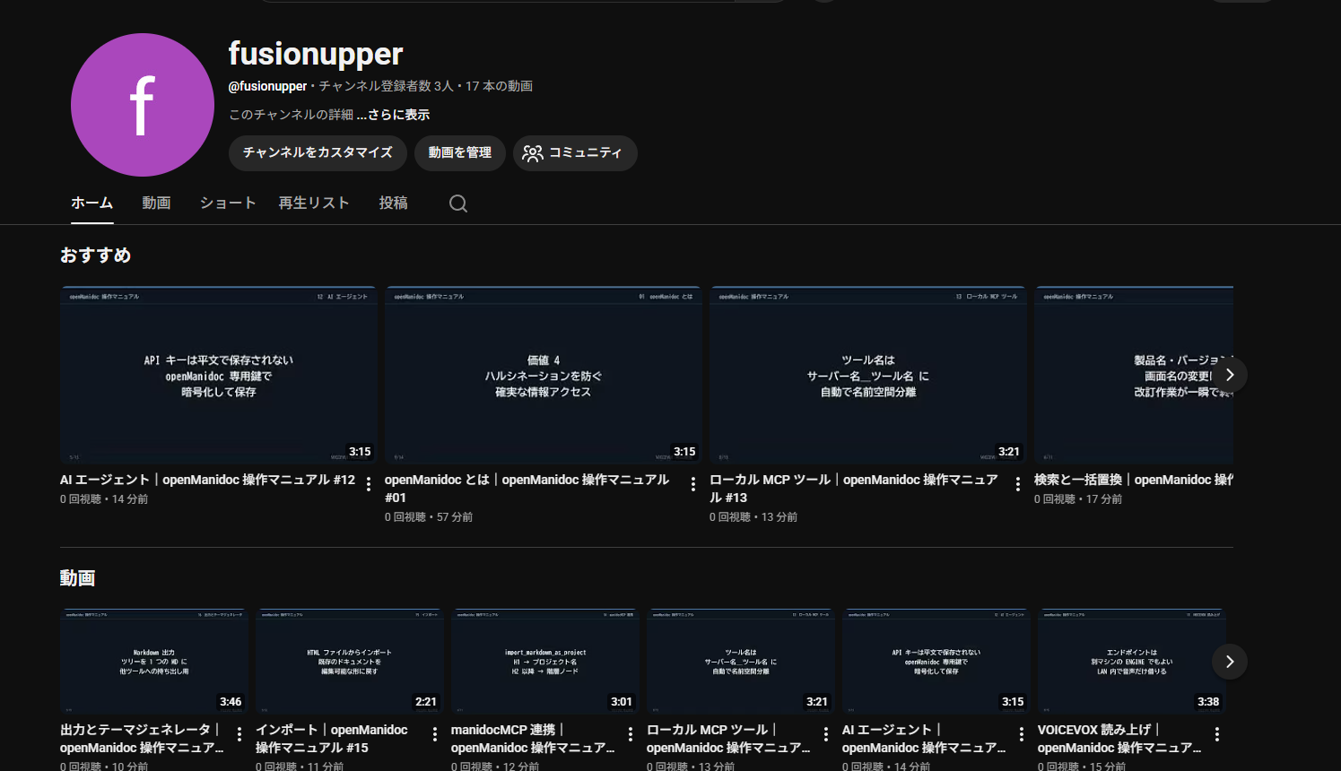Screen dimensions: 1341x771
Task: Click the 3:38 duration badge
Action: coord(1208,702)
